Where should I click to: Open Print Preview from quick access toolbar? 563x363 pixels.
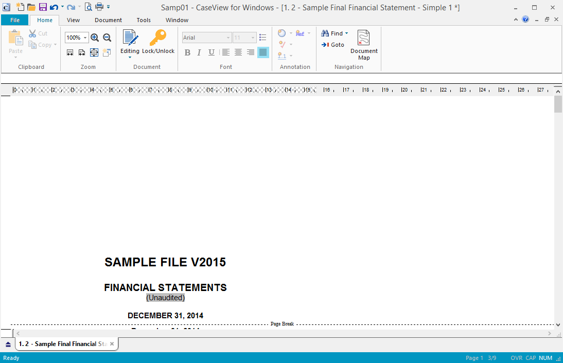(x=88, y=7)
